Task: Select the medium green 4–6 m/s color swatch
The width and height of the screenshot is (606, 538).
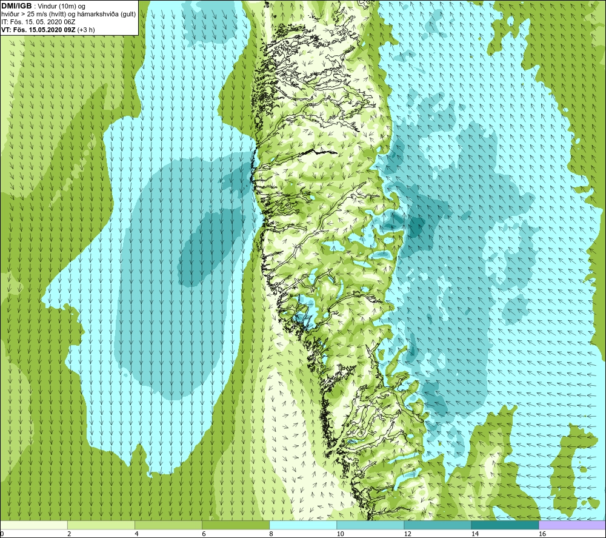Action: tap(168, 525)
